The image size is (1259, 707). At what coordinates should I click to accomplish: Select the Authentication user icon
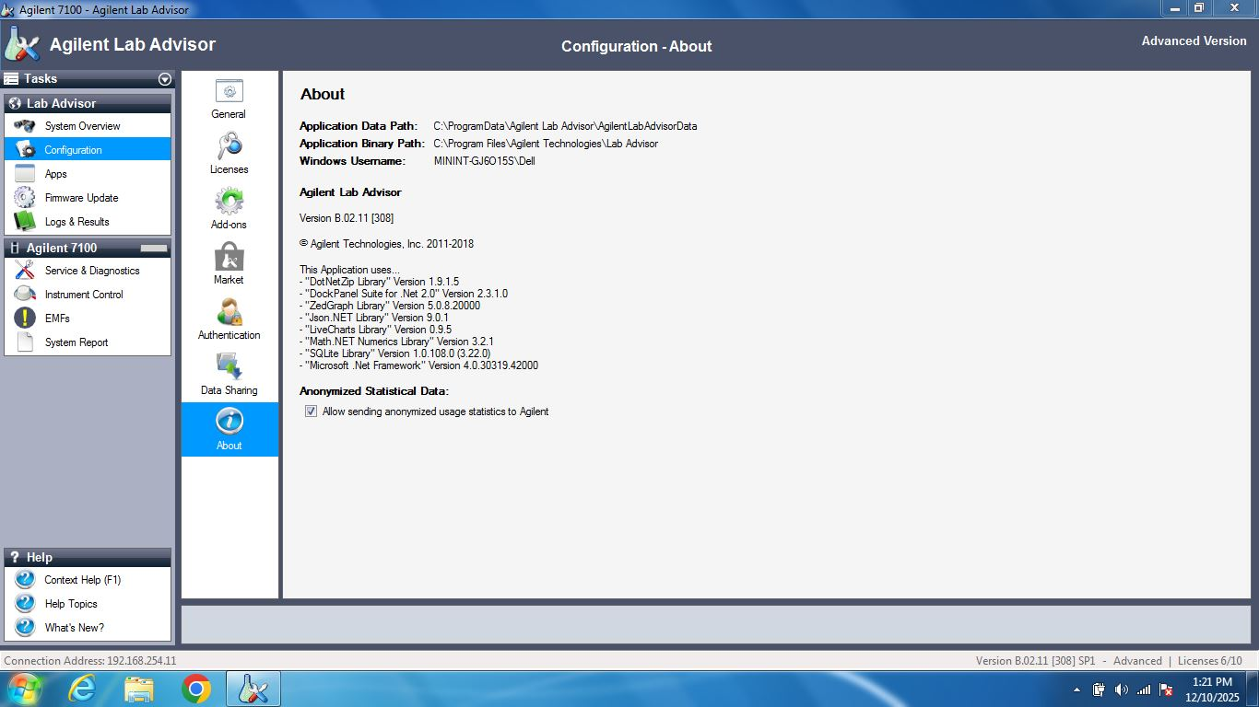(x=229, y=312)
